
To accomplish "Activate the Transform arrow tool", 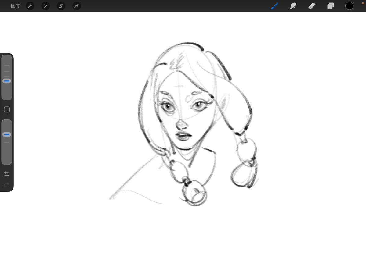I will (x=77, y=6).
